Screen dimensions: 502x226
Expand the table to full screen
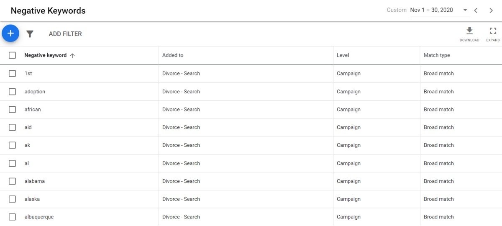(x=493, y=33)
